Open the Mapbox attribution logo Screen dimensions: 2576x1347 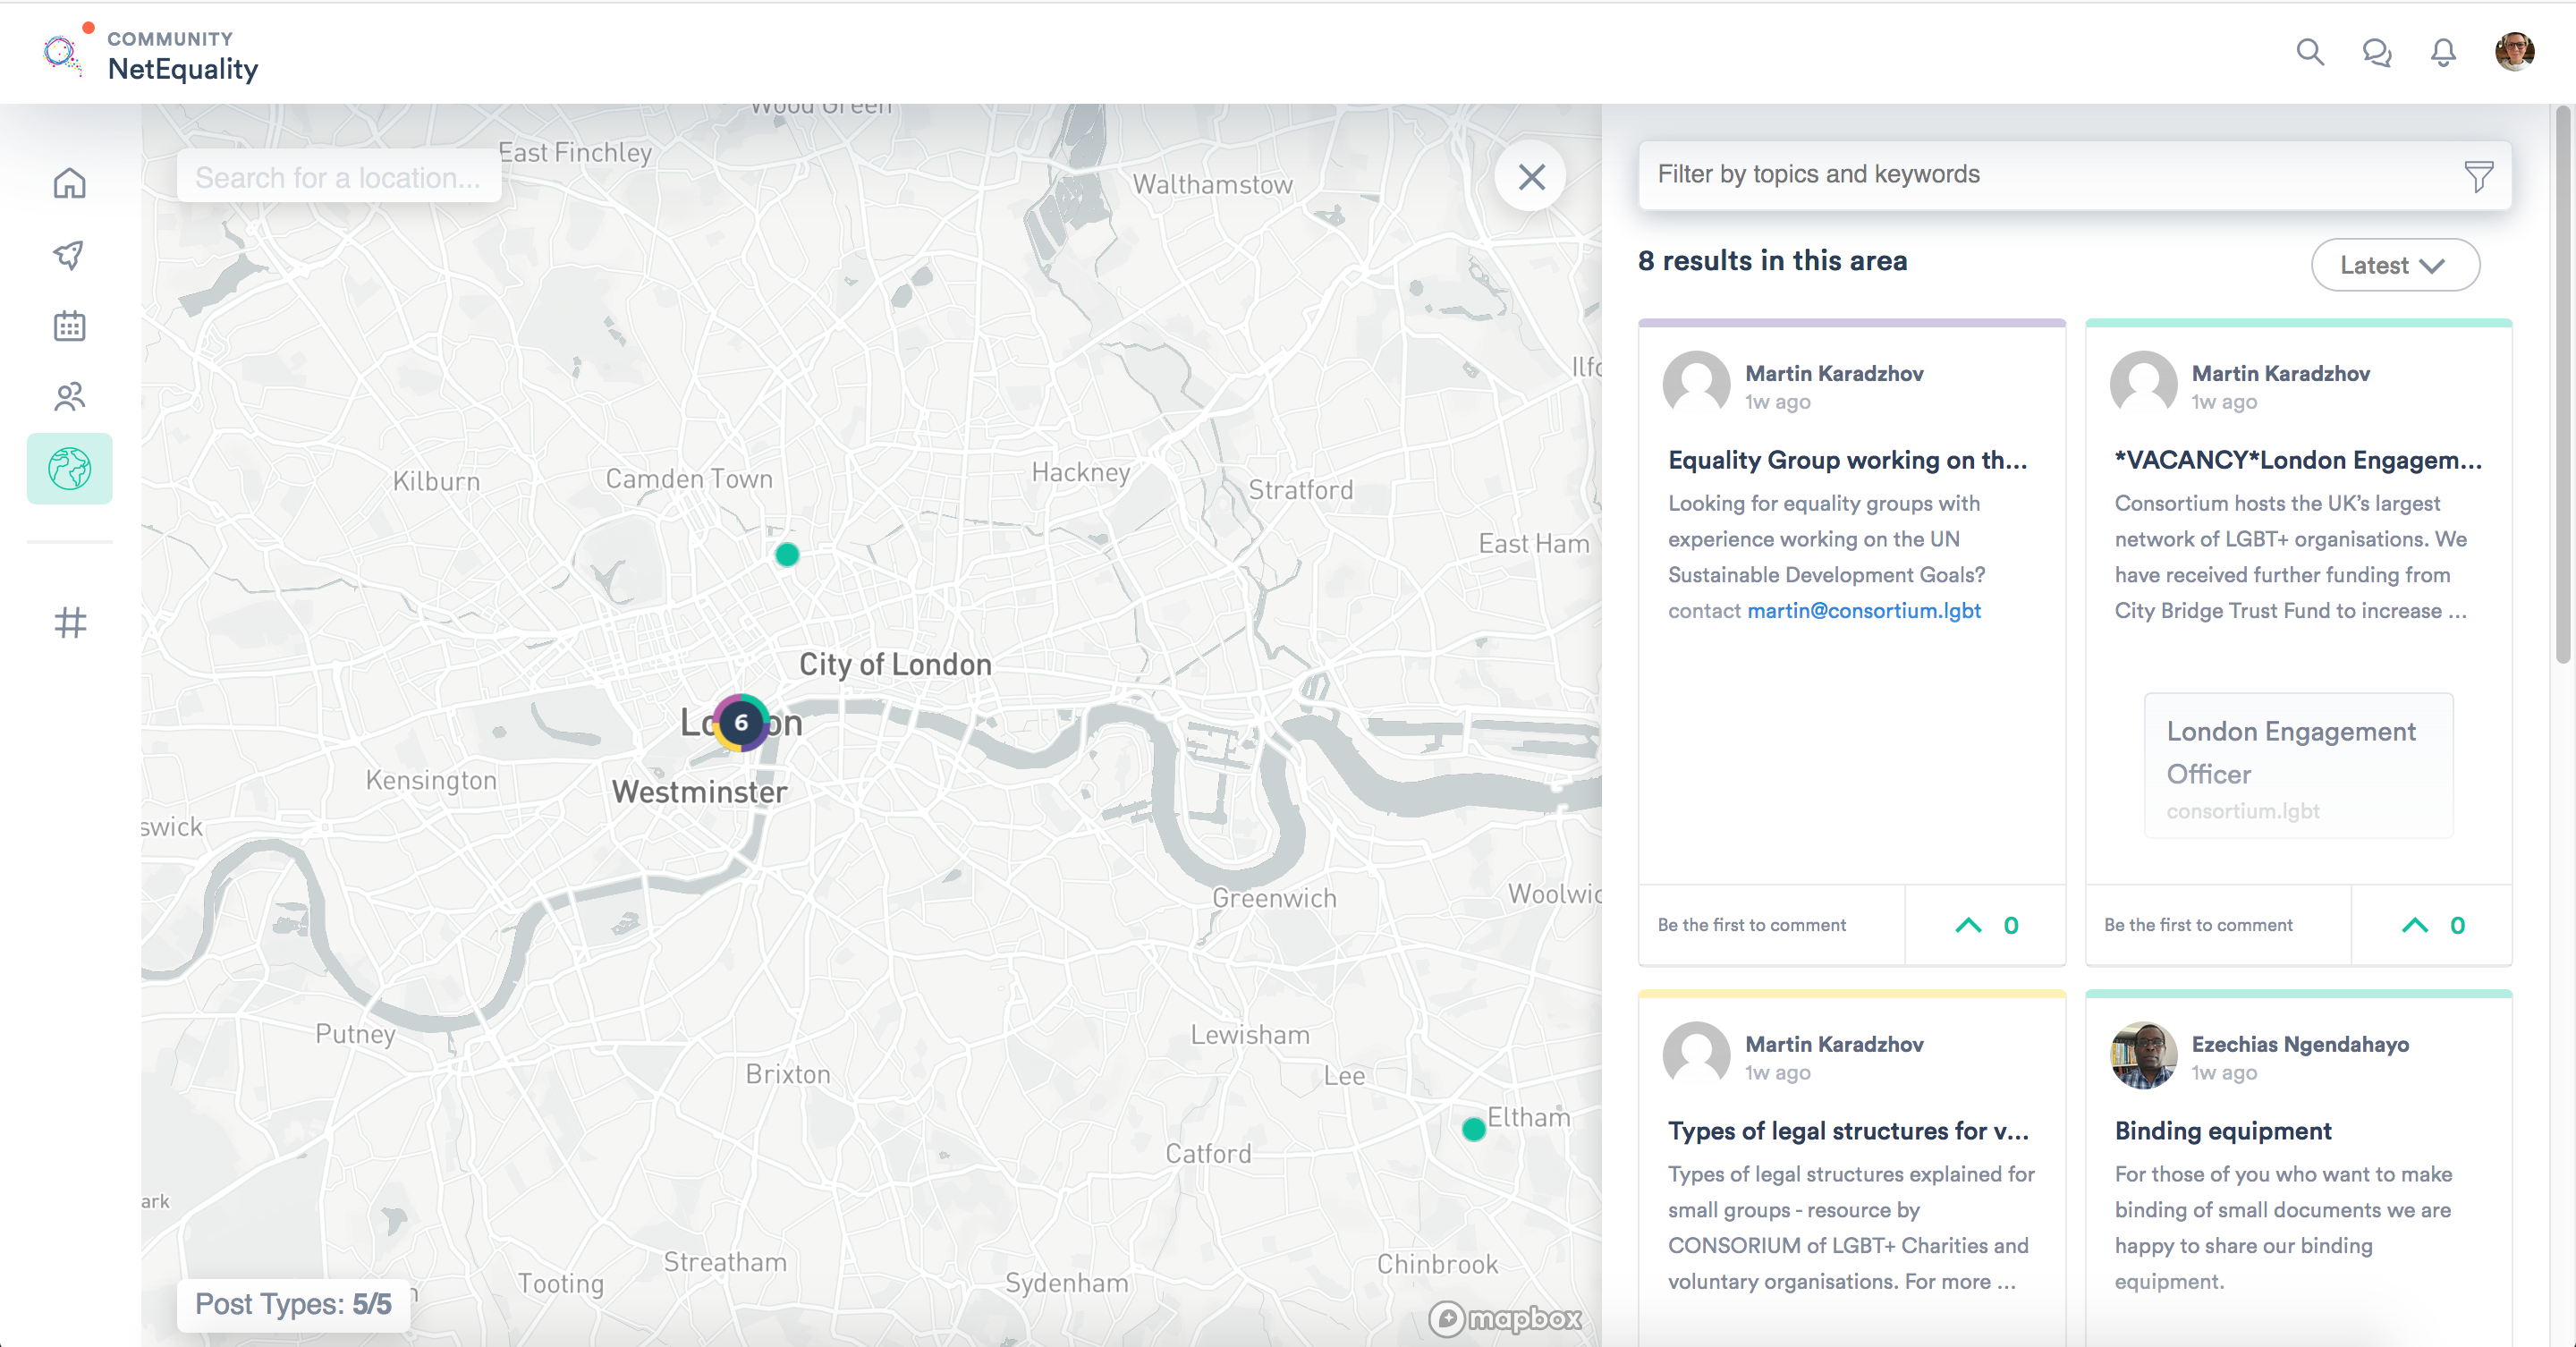pyautogui.click(x=1505, y=1319)
